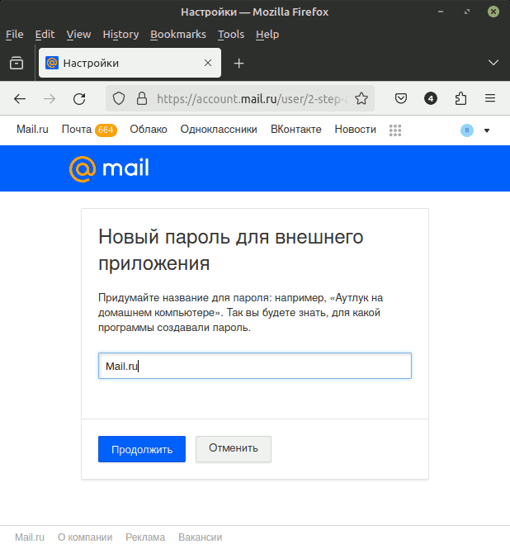Image resolution: width=510 pixels, height=549 pixels.
Task: Open footer О компании link
Action: (85, 537)
